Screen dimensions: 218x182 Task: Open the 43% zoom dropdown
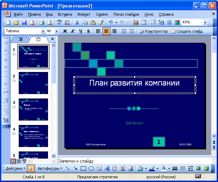205,22
